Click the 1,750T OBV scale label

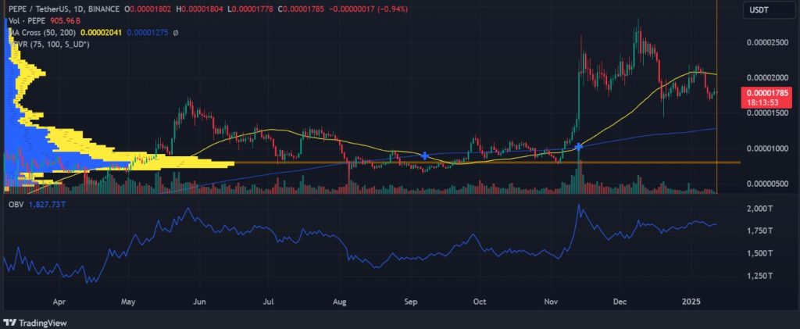tap(761, 231)
